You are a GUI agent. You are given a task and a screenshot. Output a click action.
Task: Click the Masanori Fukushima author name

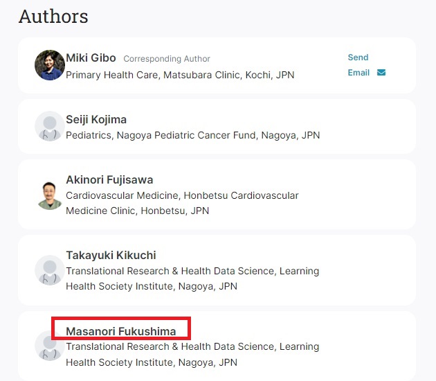pos(121,331)
